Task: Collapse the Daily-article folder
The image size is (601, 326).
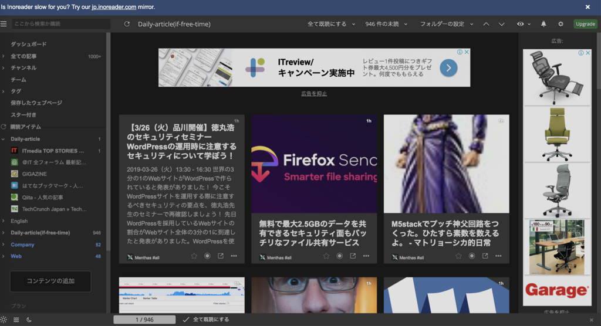Action: pyautogui.click(x=3, y=139)
